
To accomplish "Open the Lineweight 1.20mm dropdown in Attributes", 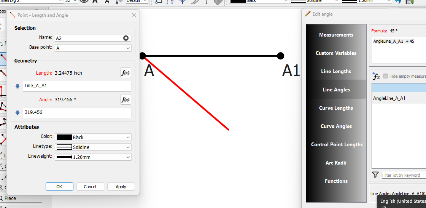I will pyautogui.click(x=93, y=157).
